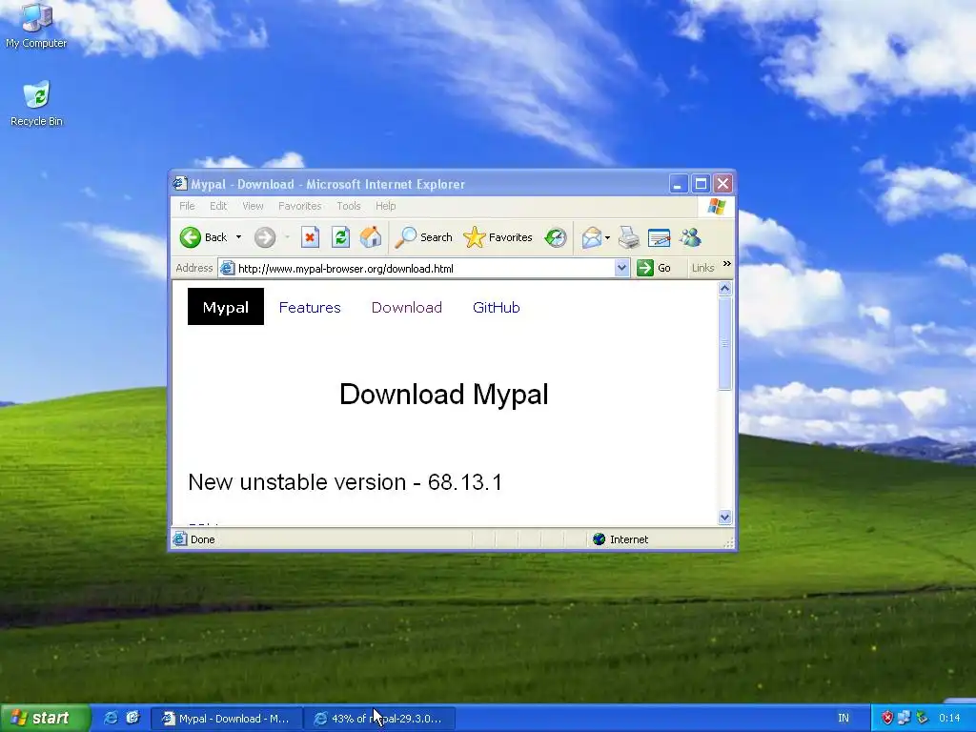Open the Download page link

(x=406, y=308)
